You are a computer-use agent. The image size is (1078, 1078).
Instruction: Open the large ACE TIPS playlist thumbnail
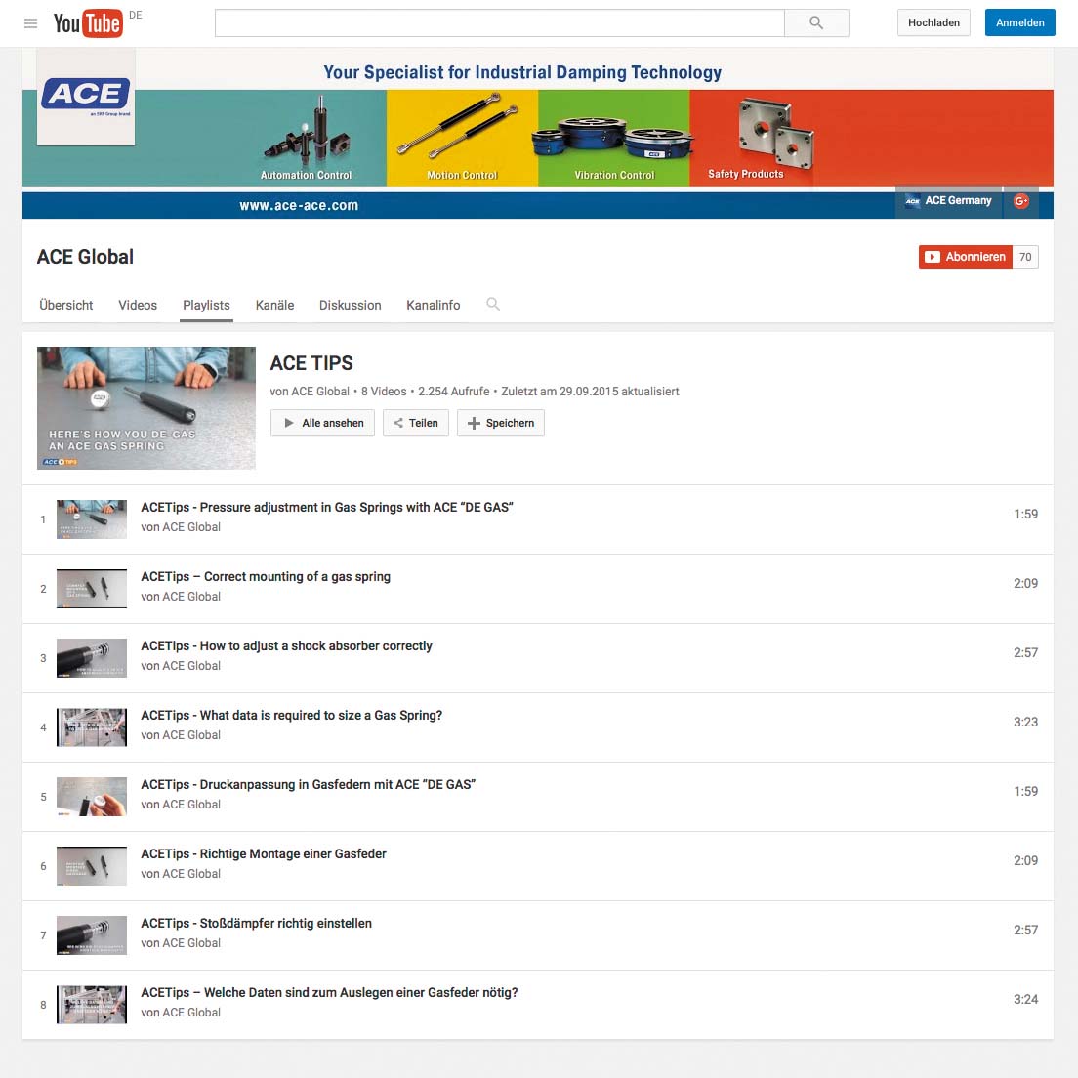coord(146,408)
